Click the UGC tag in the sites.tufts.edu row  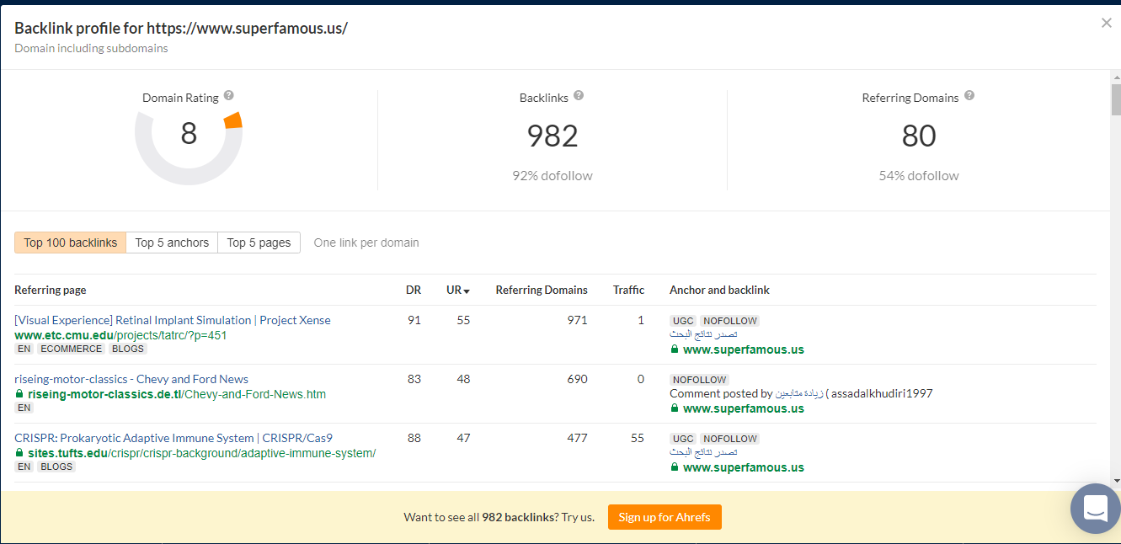coord(683,439)
